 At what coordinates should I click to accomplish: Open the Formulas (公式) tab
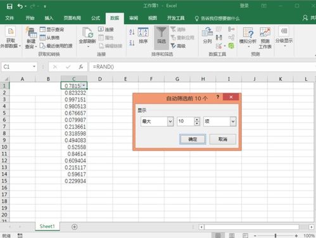tap(96, 18)
